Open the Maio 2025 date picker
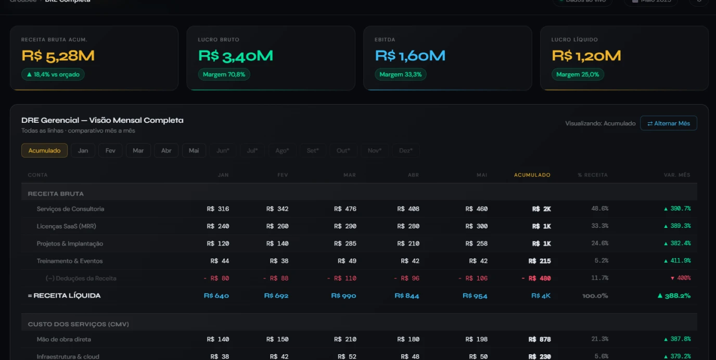 pos(650,2)
